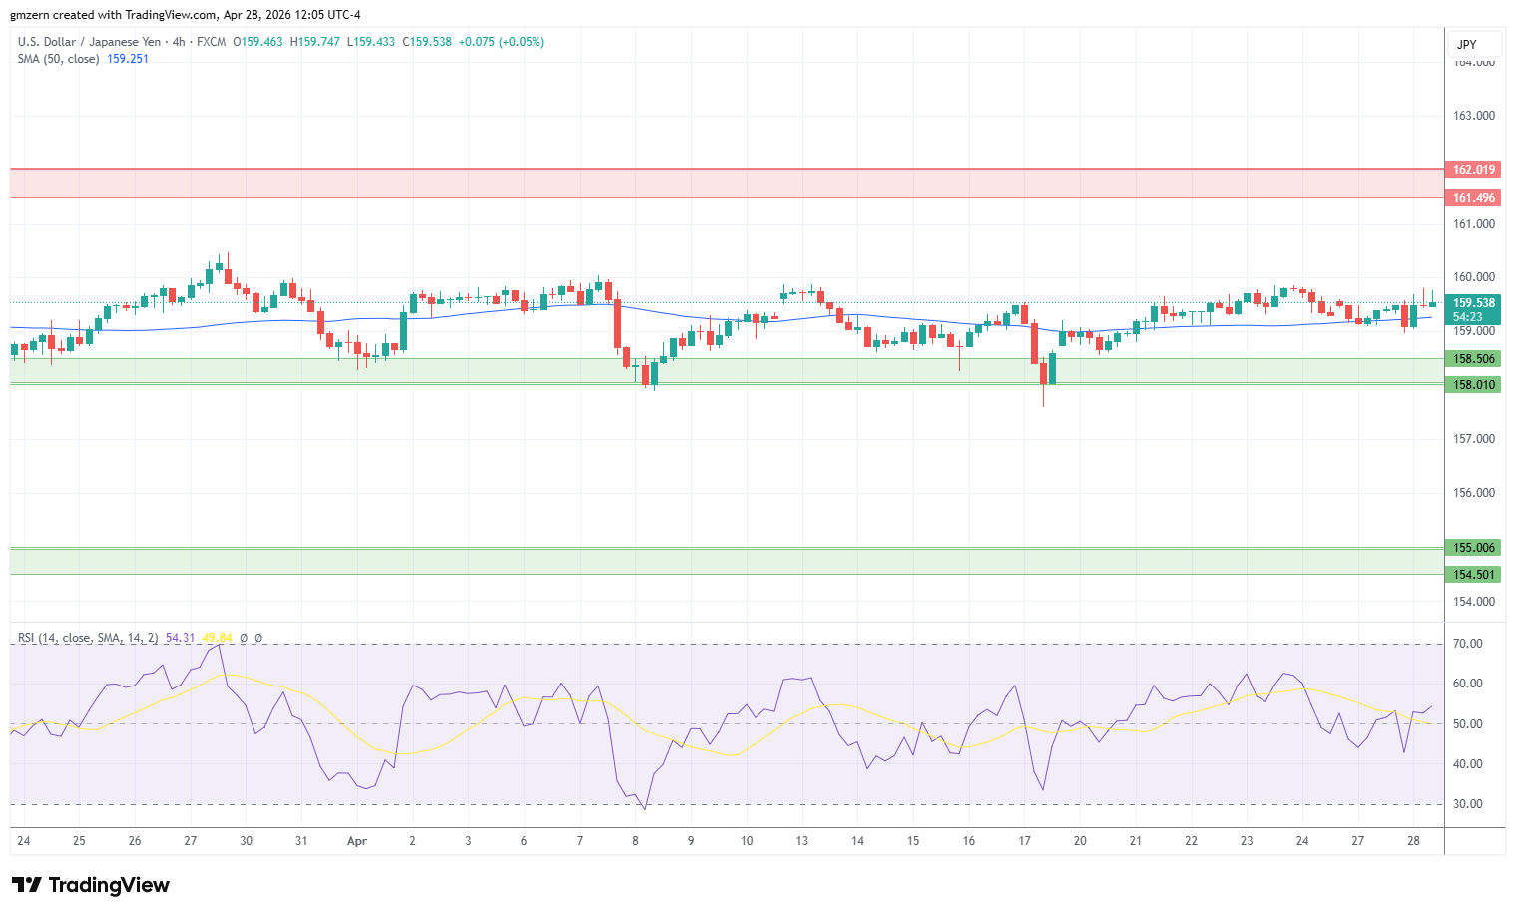Click the current price label 159.538 on the axis
Image resolution: width=1516 pixels, height=915 pixels.
1473,303
